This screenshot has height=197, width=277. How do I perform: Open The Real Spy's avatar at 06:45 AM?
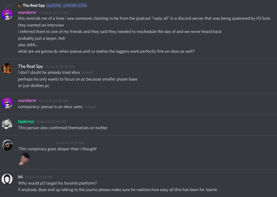coord(7,69)
